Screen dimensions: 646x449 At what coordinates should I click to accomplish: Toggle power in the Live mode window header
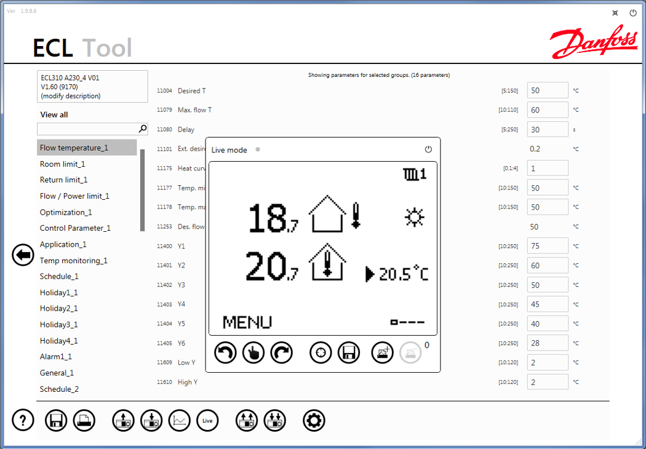click(428, 149)
